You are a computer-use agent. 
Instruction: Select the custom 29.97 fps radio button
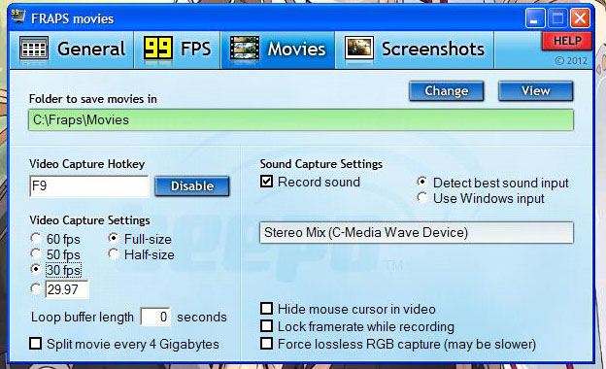coord(36,288)
